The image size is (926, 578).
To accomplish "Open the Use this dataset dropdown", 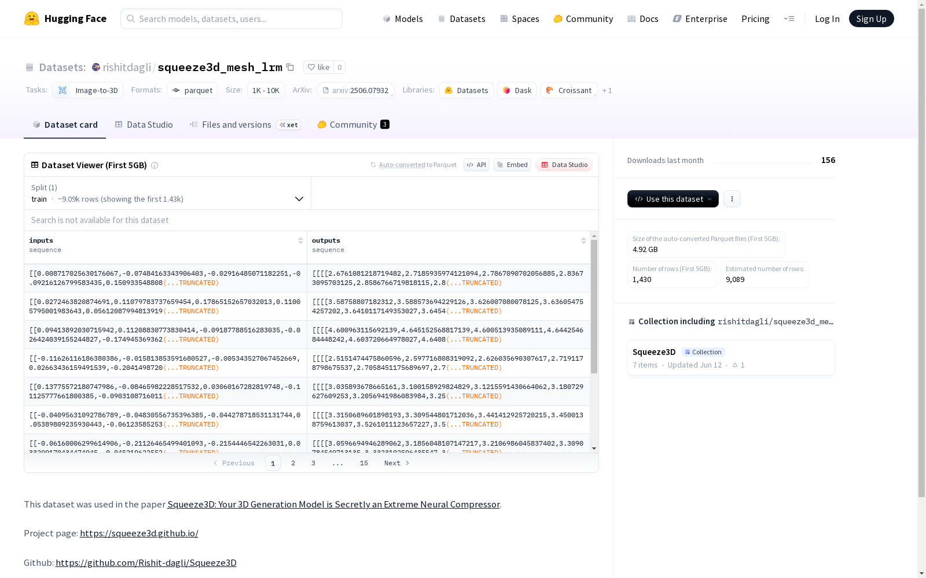I will tap(673, 199).
